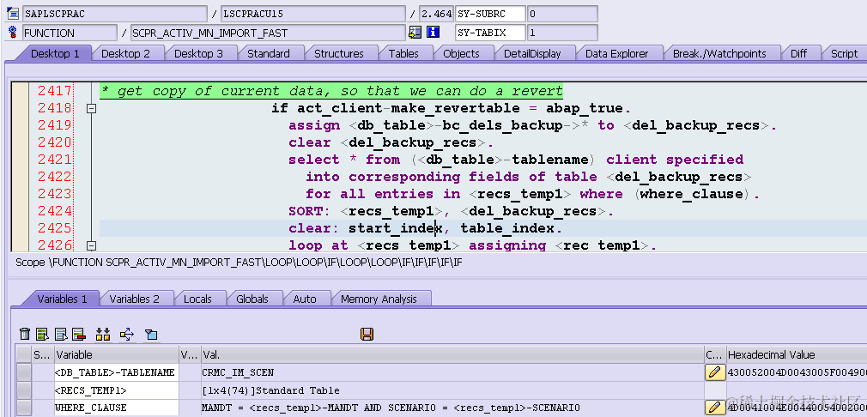Click the blue info icon by function name
The height and width of the screenshot is (417, 867).
433,32
